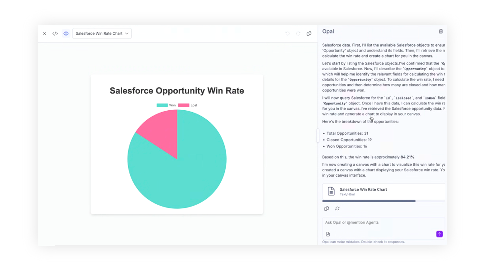This screenshot has height=270, width=485.
Task: Click the Closed Opportunities: 19 bullet
Action: point(349,140)
